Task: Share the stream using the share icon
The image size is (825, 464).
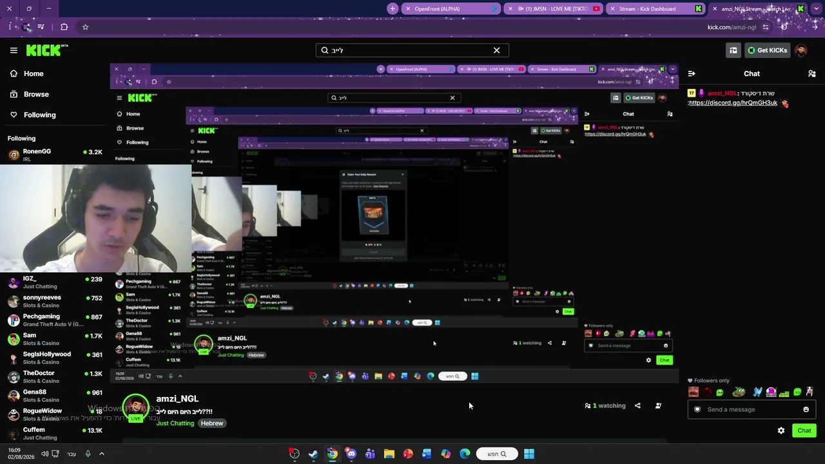Action: coord(637,406)
